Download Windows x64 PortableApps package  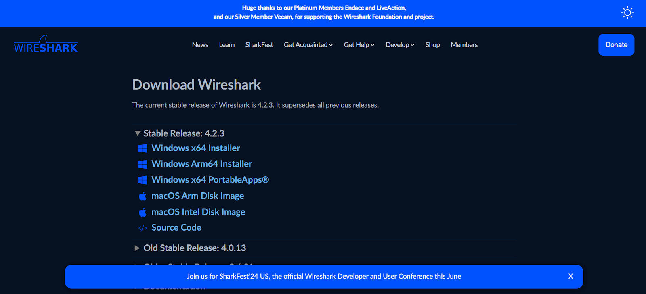[x=210, y=180]
